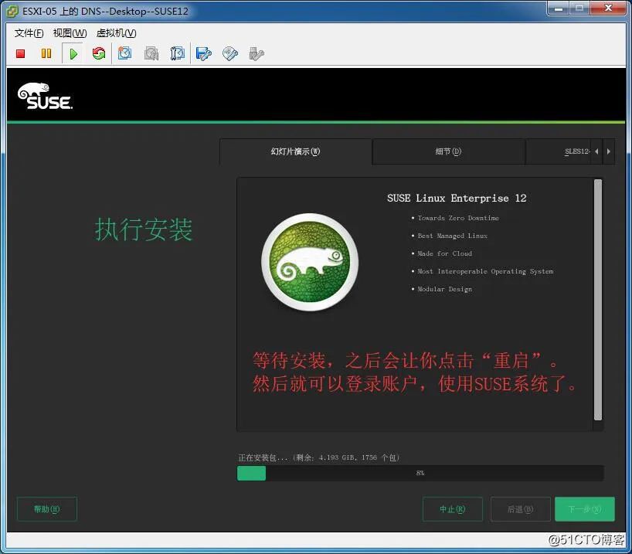Reset the virtual machine
Screen dimensions: 632x554
(x=98, y=53)
